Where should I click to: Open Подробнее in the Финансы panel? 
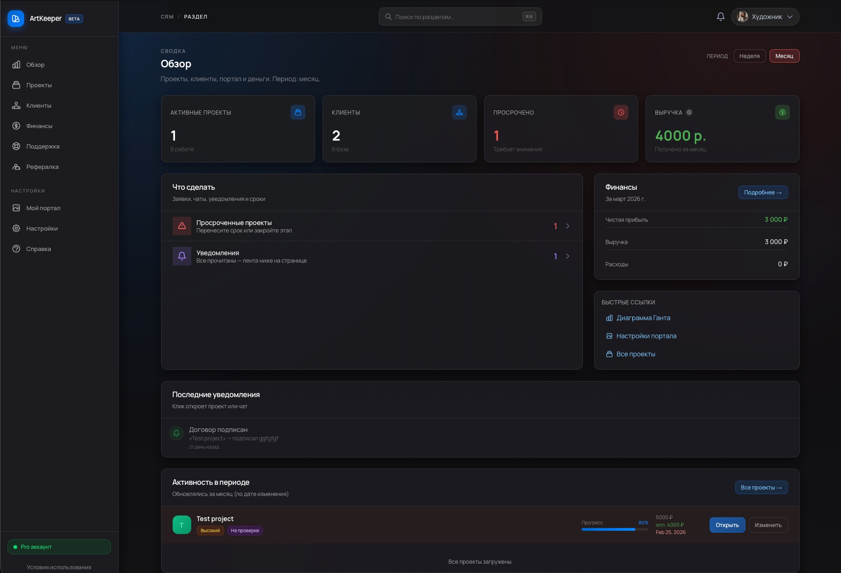point(763,192)
